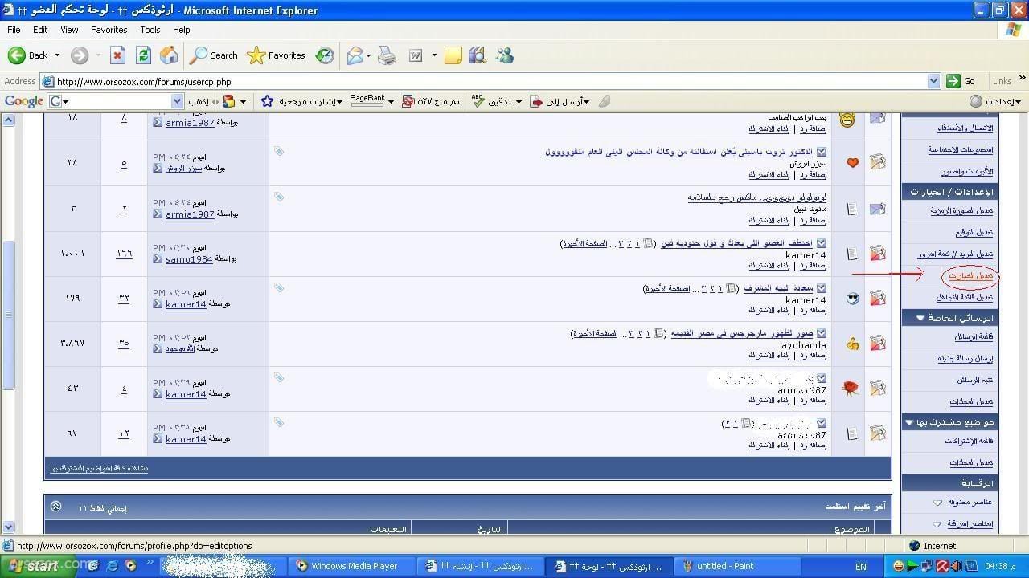Screen dimensions: 1029x578
Task: Go to the Home page icon
Action: tap(169, 55)
